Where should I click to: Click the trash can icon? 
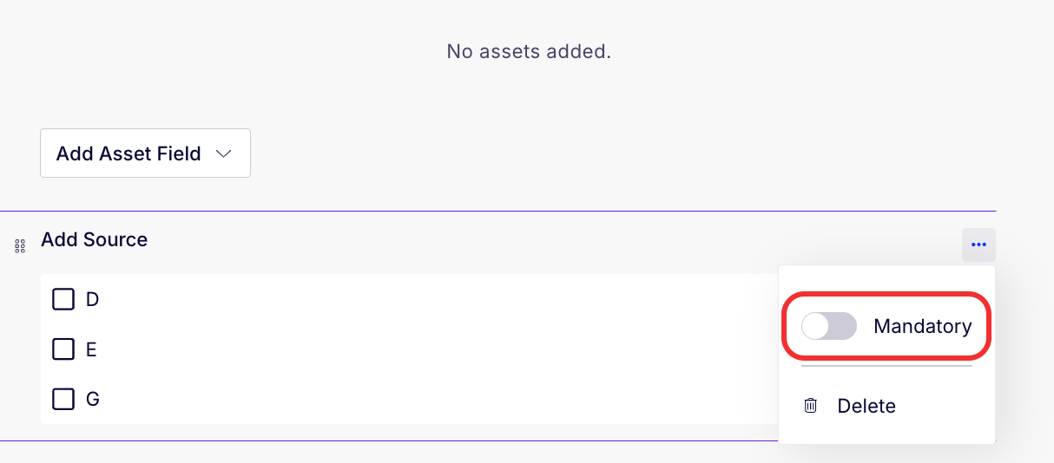point(811,405)
